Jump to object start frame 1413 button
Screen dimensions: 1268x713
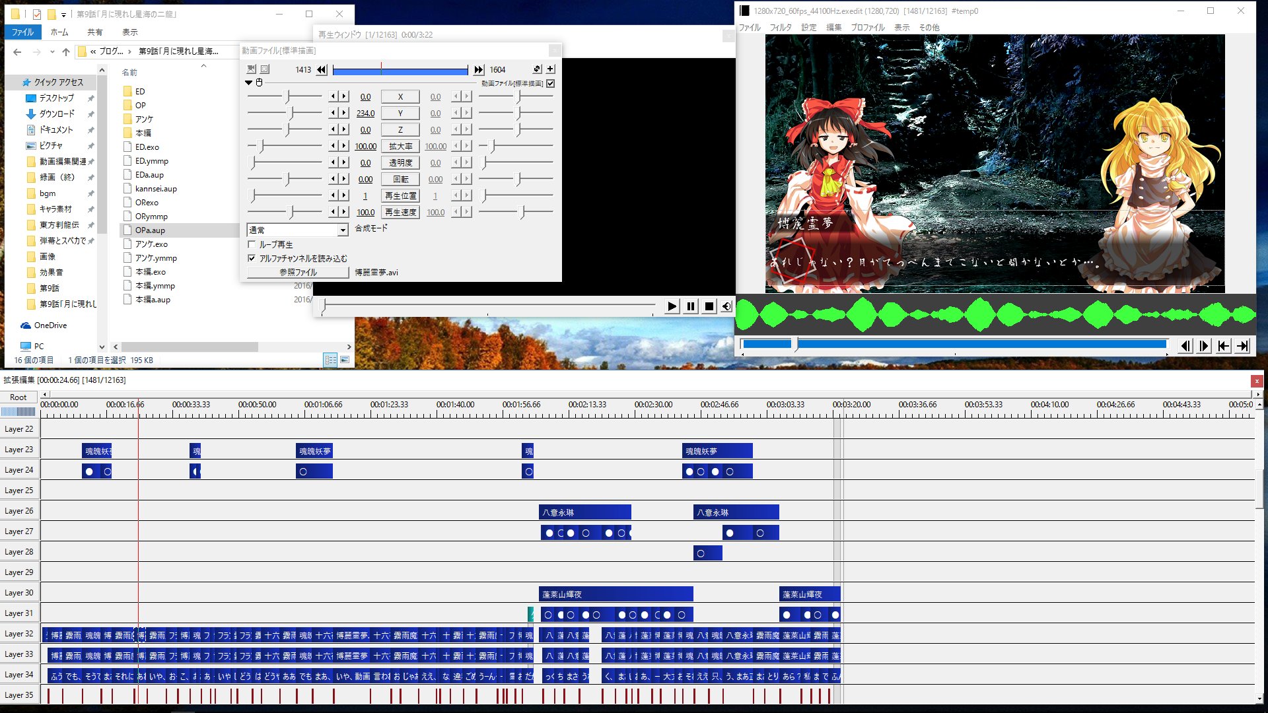pos(322,69)
